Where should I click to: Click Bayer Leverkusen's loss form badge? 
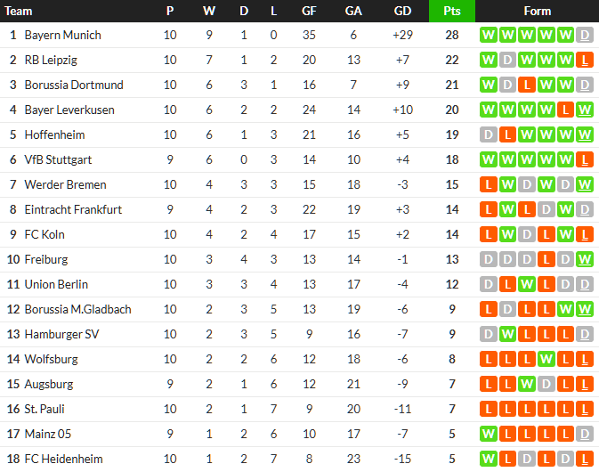pyautogui.click(x=565, y=110)
